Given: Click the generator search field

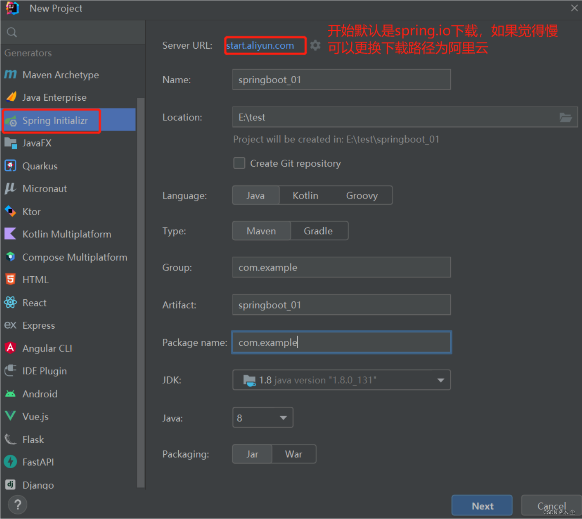Looking at the screenshot, I should click(73, 32).
